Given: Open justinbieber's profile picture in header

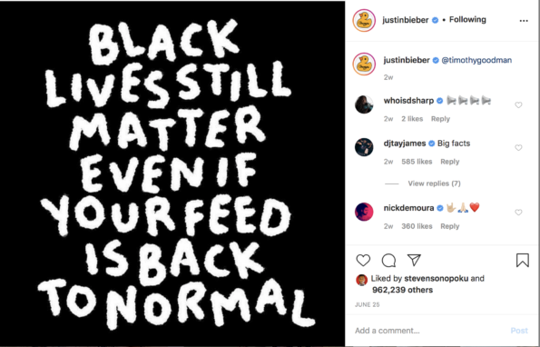Looking at the screenshot, I should click(x=364, y=21).
